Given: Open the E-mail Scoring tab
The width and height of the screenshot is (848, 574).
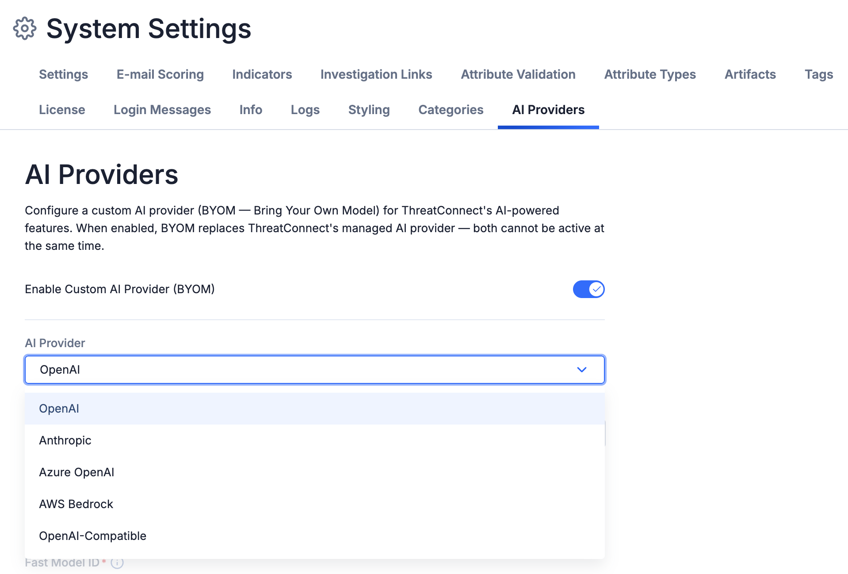Looking at the screenshot, I should tap(160, 74).
